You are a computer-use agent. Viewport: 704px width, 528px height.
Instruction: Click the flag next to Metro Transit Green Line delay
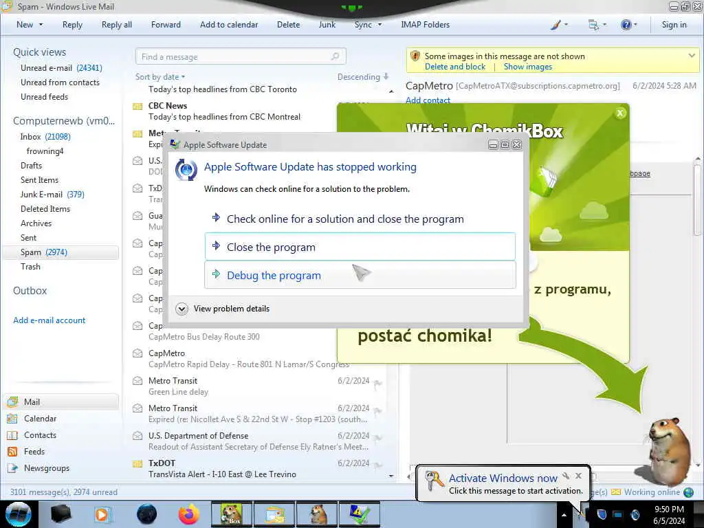click(378, 384)
